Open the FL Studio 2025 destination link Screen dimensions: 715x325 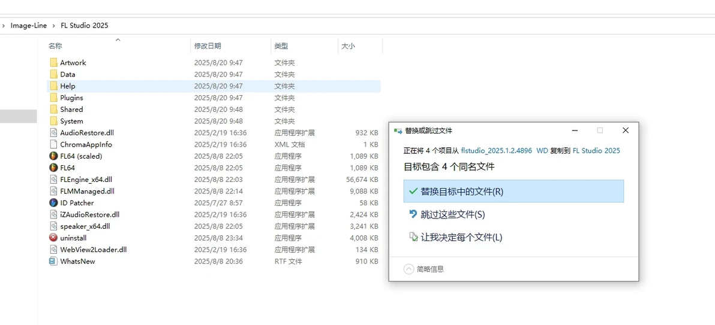tap(596, 151)
